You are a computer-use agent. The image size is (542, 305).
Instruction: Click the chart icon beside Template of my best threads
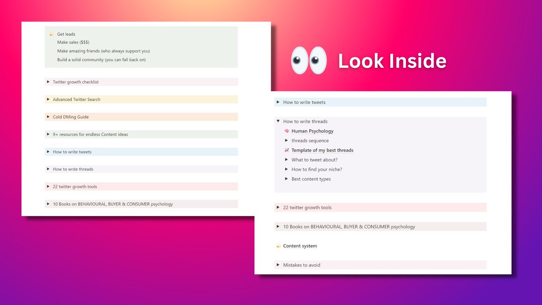(x=286, y=150)
